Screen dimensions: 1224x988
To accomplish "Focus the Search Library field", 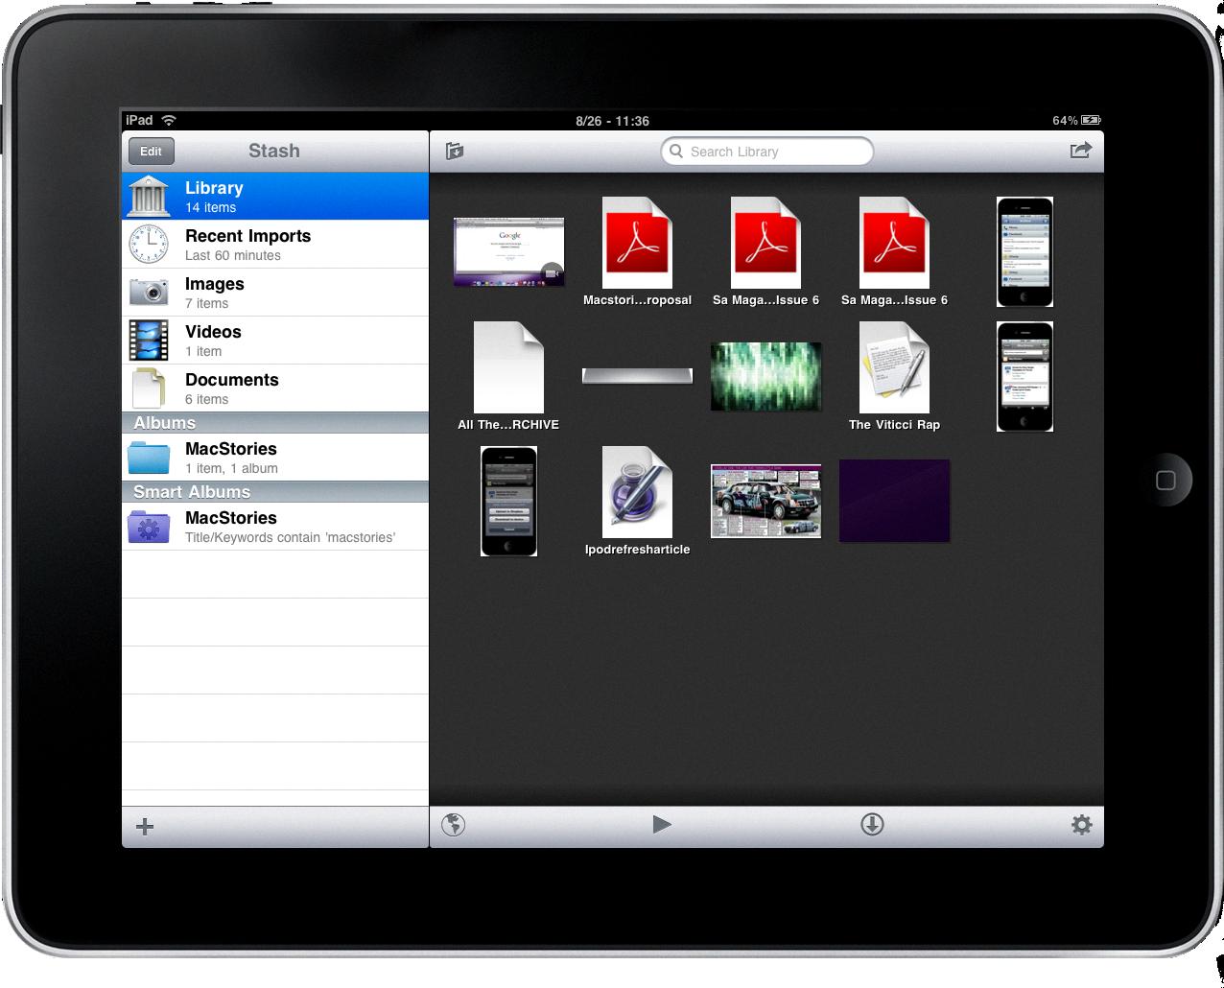I will coord(767,152).
